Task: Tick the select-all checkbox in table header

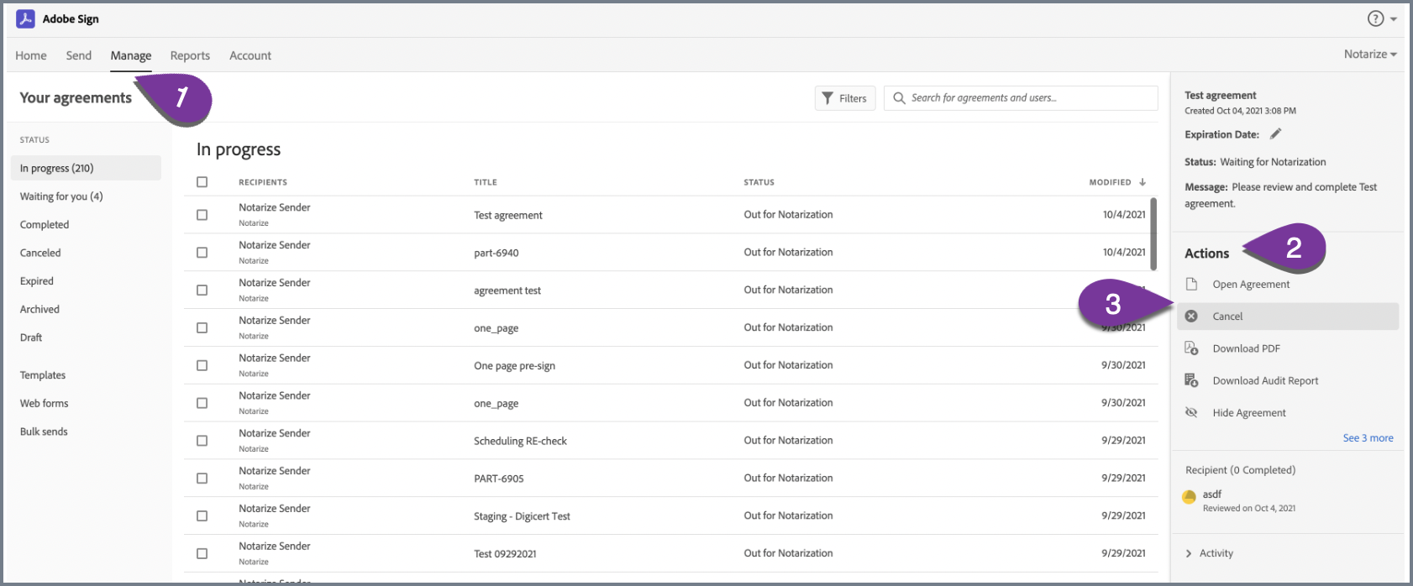Action: [202, 181]
